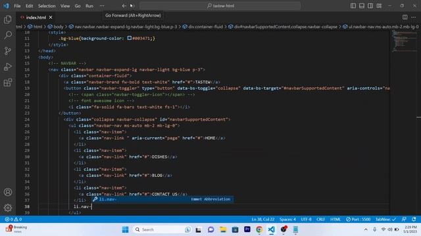
Task: Open the Search view in activity bar
Action: tap(8, 35)
